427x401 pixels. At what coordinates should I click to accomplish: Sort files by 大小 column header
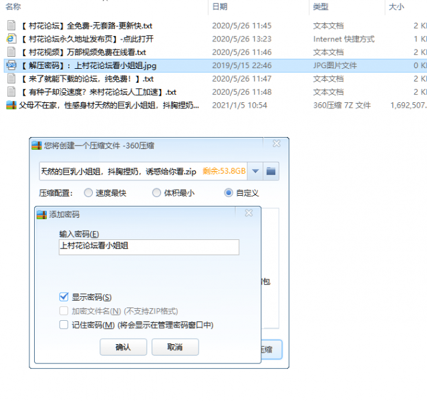tap(396, 7)
